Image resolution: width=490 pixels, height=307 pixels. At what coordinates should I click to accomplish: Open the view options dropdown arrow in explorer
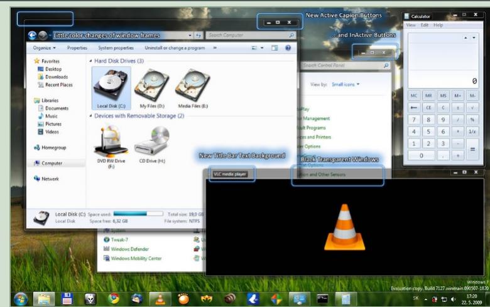[x=262, y=48]
